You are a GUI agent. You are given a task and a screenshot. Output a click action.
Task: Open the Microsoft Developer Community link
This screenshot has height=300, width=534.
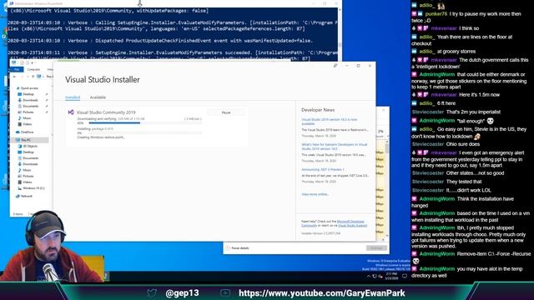[350, 222]
